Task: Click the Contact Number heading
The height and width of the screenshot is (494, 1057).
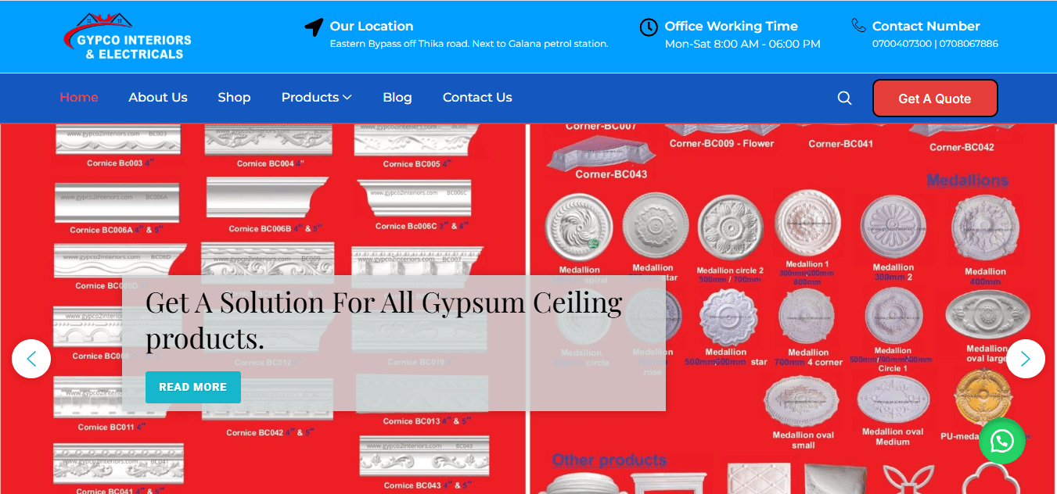Action: [x=926, y=27]
